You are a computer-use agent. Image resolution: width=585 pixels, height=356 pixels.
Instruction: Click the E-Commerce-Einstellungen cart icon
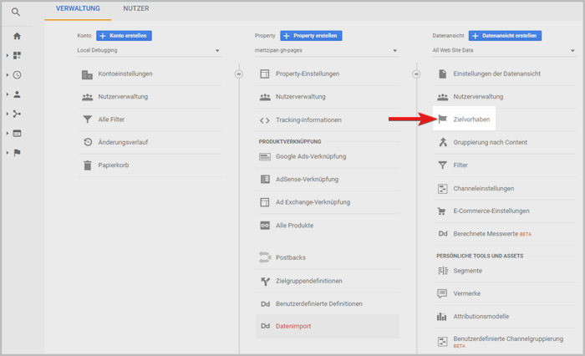point(442,211)
